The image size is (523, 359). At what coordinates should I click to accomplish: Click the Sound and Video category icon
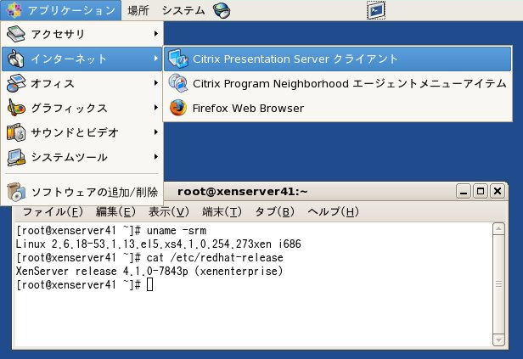15,132
